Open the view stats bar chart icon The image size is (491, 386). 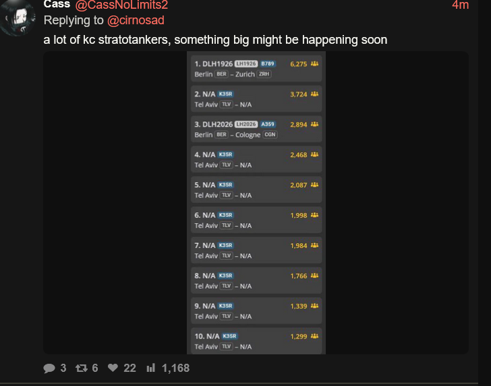point(151,368)
